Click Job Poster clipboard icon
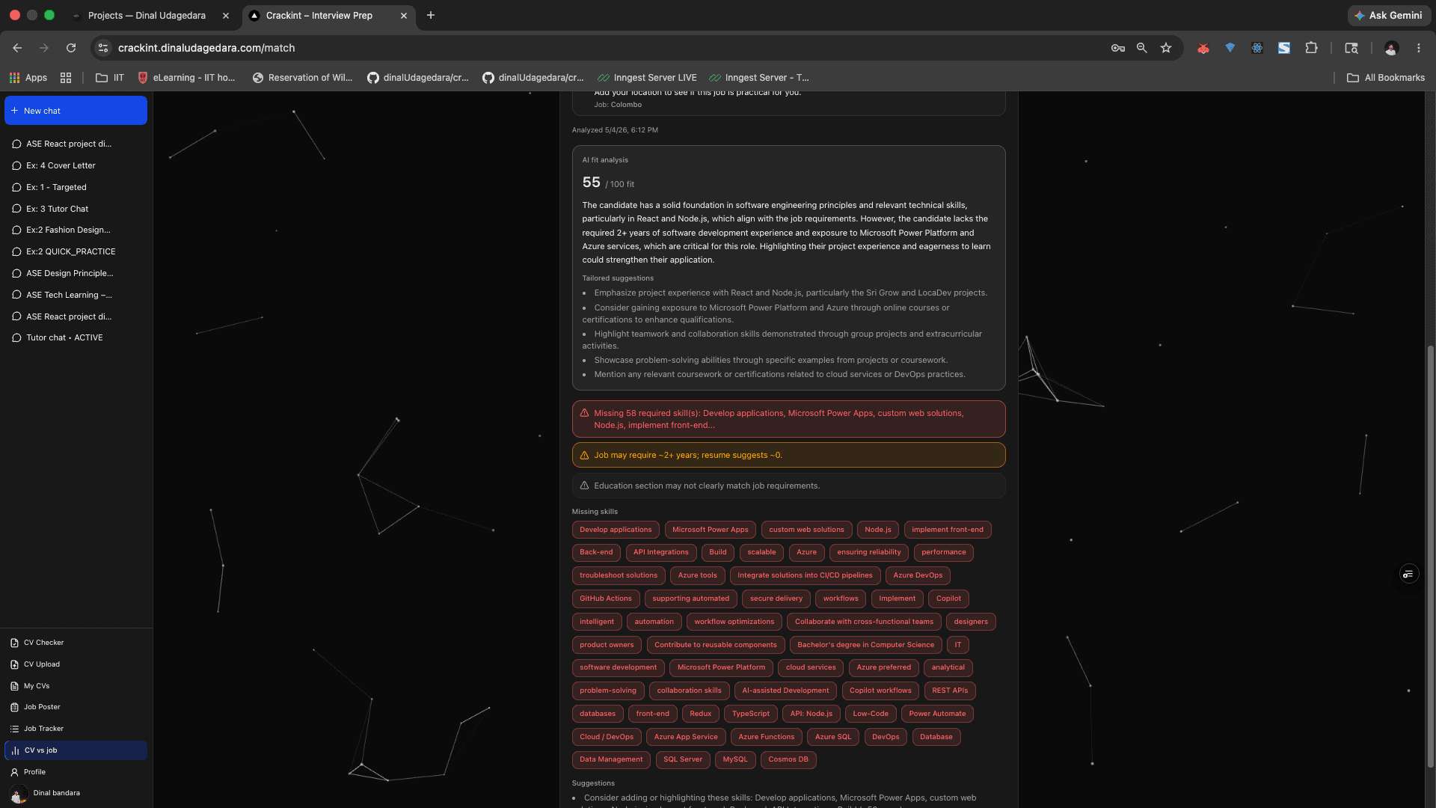This screenshot has height=808, width=1436. click(x=14, y=707)
